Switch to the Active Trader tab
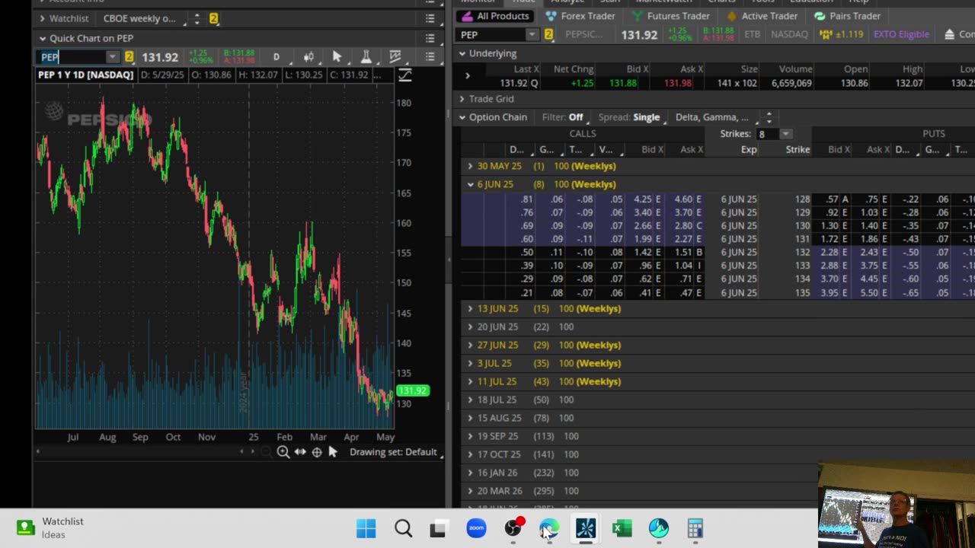 coord(762,16)
